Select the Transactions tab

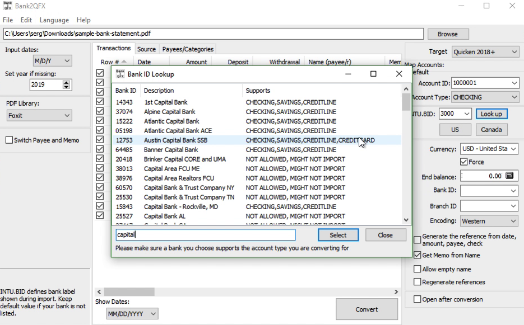click(x=114, y=48)
